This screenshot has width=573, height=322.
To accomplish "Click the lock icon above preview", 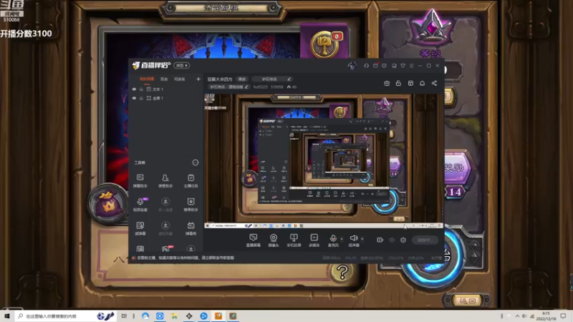I will [398, 83].
